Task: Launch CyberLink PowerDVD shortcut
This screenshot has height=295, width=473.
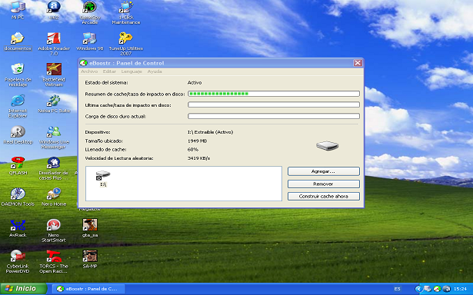Action: click(x=18, y=261)
